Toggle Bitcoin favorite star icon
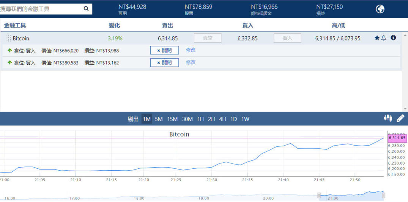Screen dimensions: 408x202 tap(377, 38)
